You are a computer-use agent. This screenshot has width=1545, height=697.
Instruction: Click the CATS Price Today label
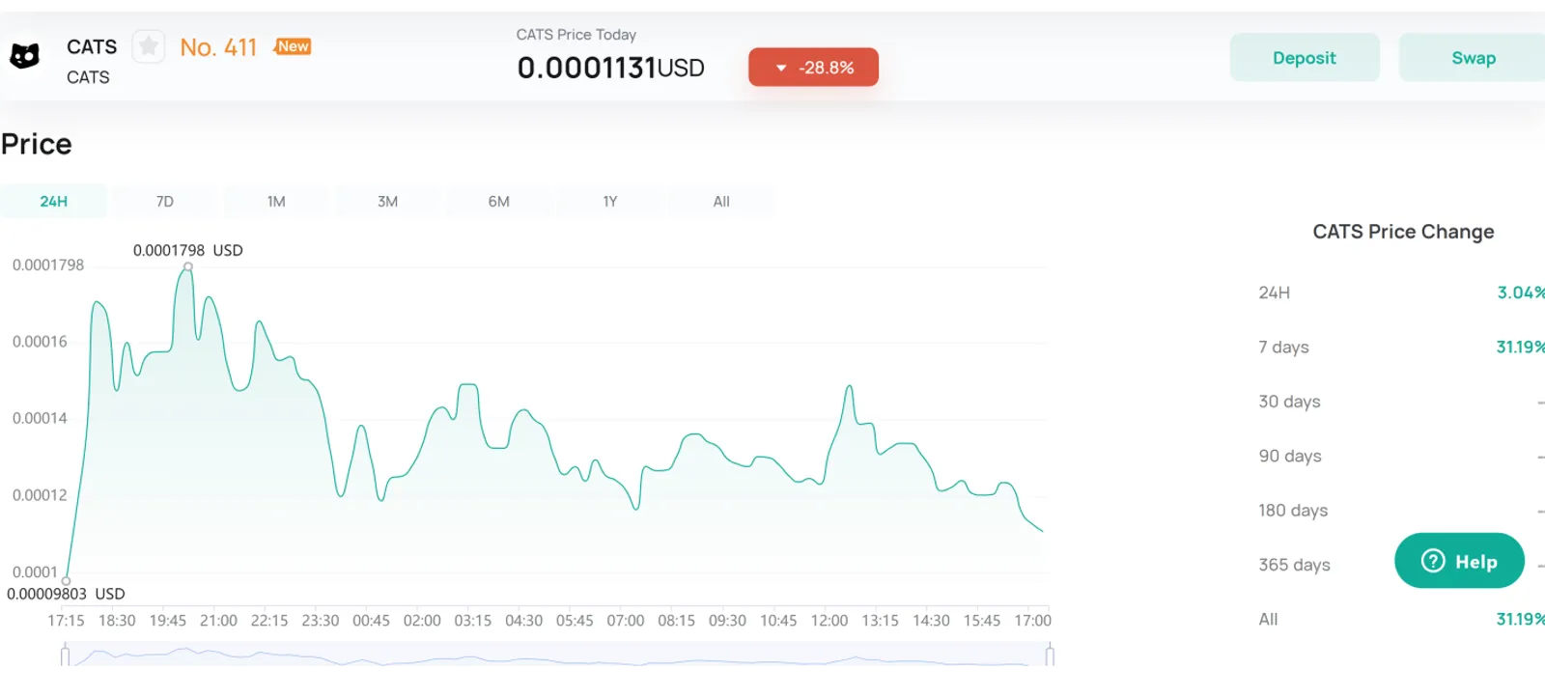[576, 35]
